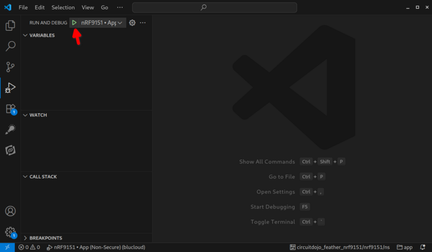Open the remote window indicator in status bar
Screen dimensions: 432x252
pyautogui.click(x=8, y=247)
